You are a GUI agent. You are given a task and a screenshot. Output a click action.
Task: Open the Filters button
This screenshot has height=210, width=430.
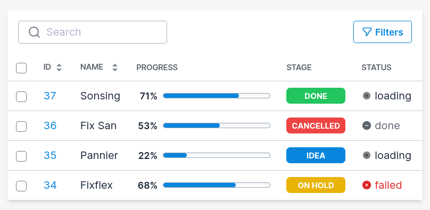click(x=383, y=32)
